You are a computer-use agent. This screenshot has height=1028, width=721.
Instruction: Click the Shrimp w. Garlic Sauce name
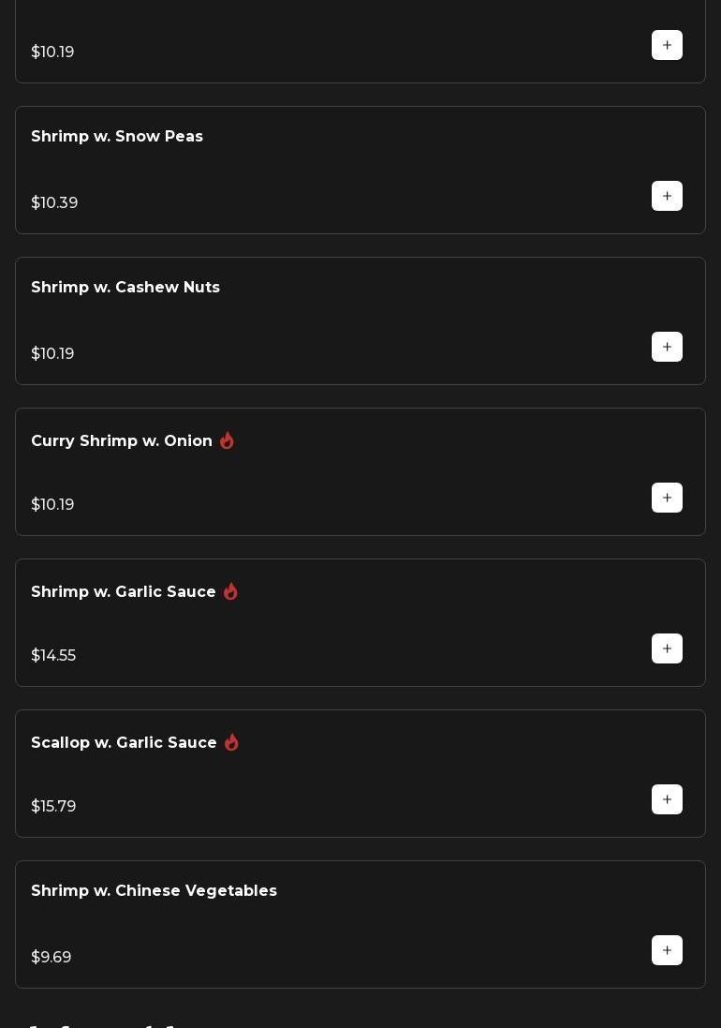tap(124, 592)
